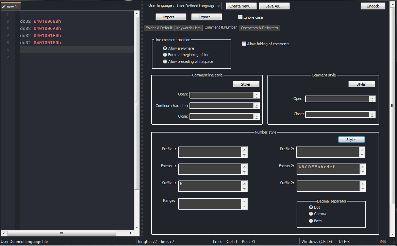Image resolution: width=397 pixels, height=246 pixels.
Task: Undock the language definition panel
Action: (x=373, y=6)
